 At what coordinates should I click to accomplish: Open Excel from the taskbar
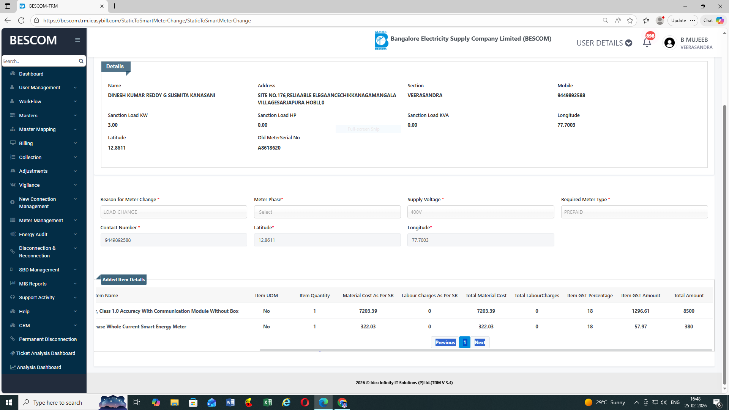click(x=268, y=402)
